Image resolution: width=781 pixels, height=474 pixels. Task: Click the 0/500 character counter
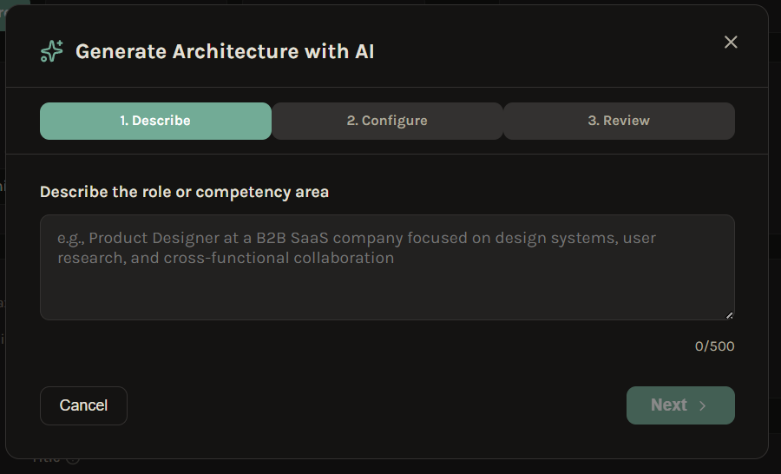click(x=714, y=346)
